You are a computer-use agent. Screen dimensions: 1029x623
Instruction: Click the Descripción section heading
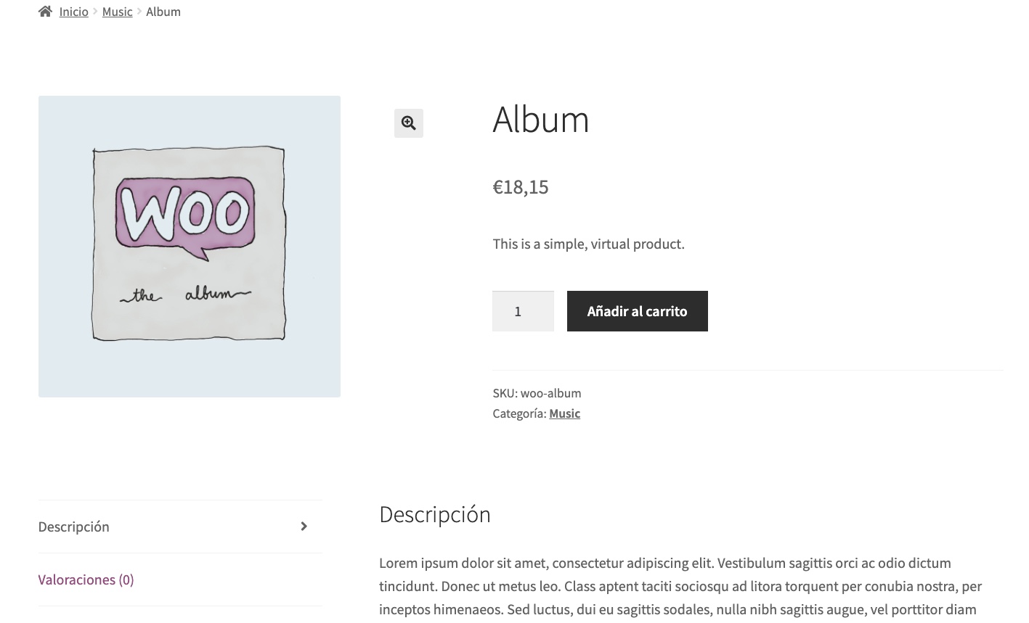[434, 514]
